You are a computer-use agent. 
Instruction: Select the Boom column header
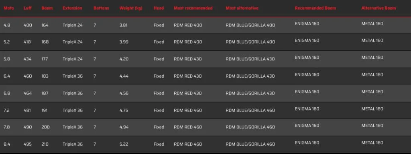tap(47, 8)
